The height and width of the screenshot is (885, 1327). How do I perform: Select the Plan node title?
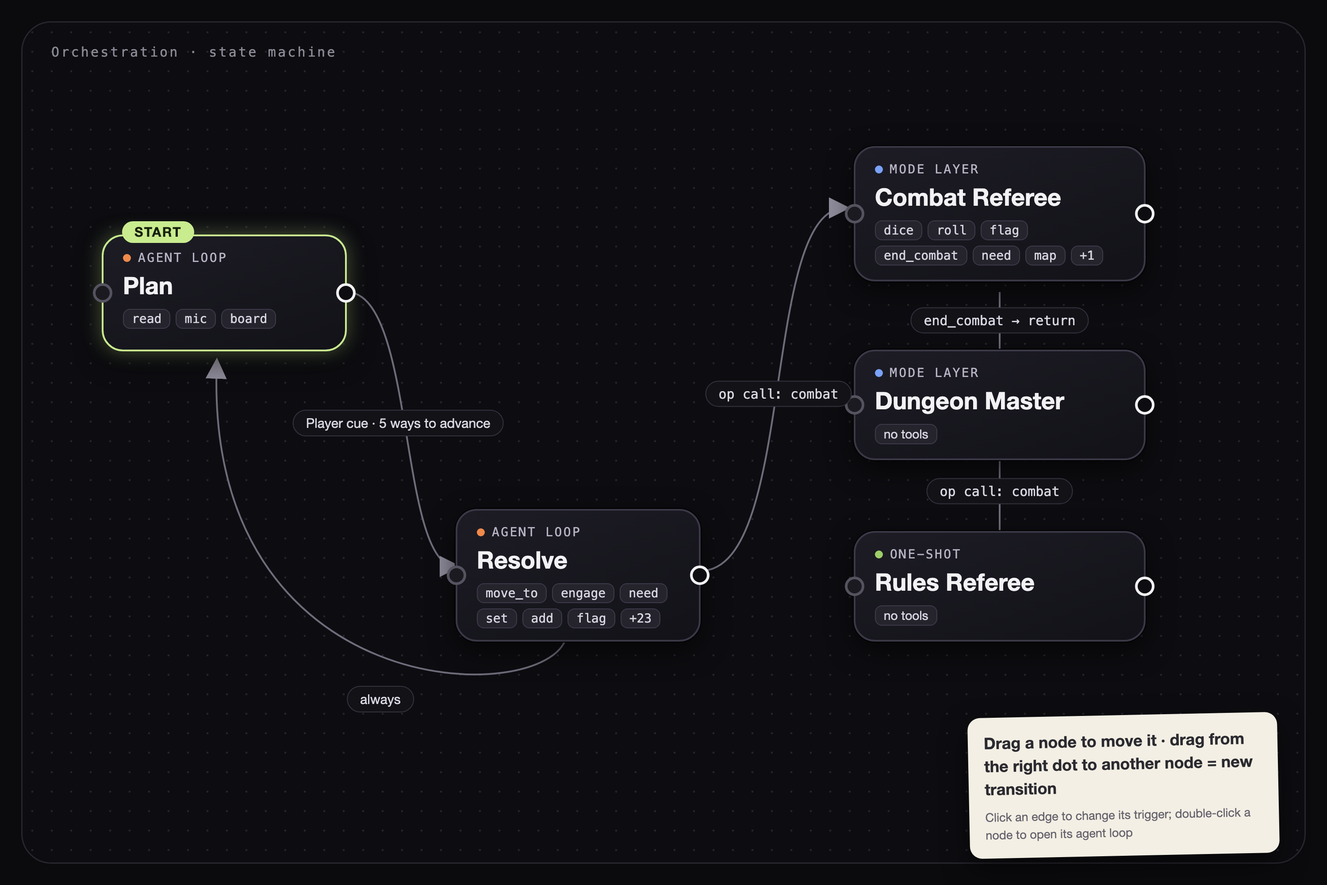pyautogui.click(x=148, y=286)
